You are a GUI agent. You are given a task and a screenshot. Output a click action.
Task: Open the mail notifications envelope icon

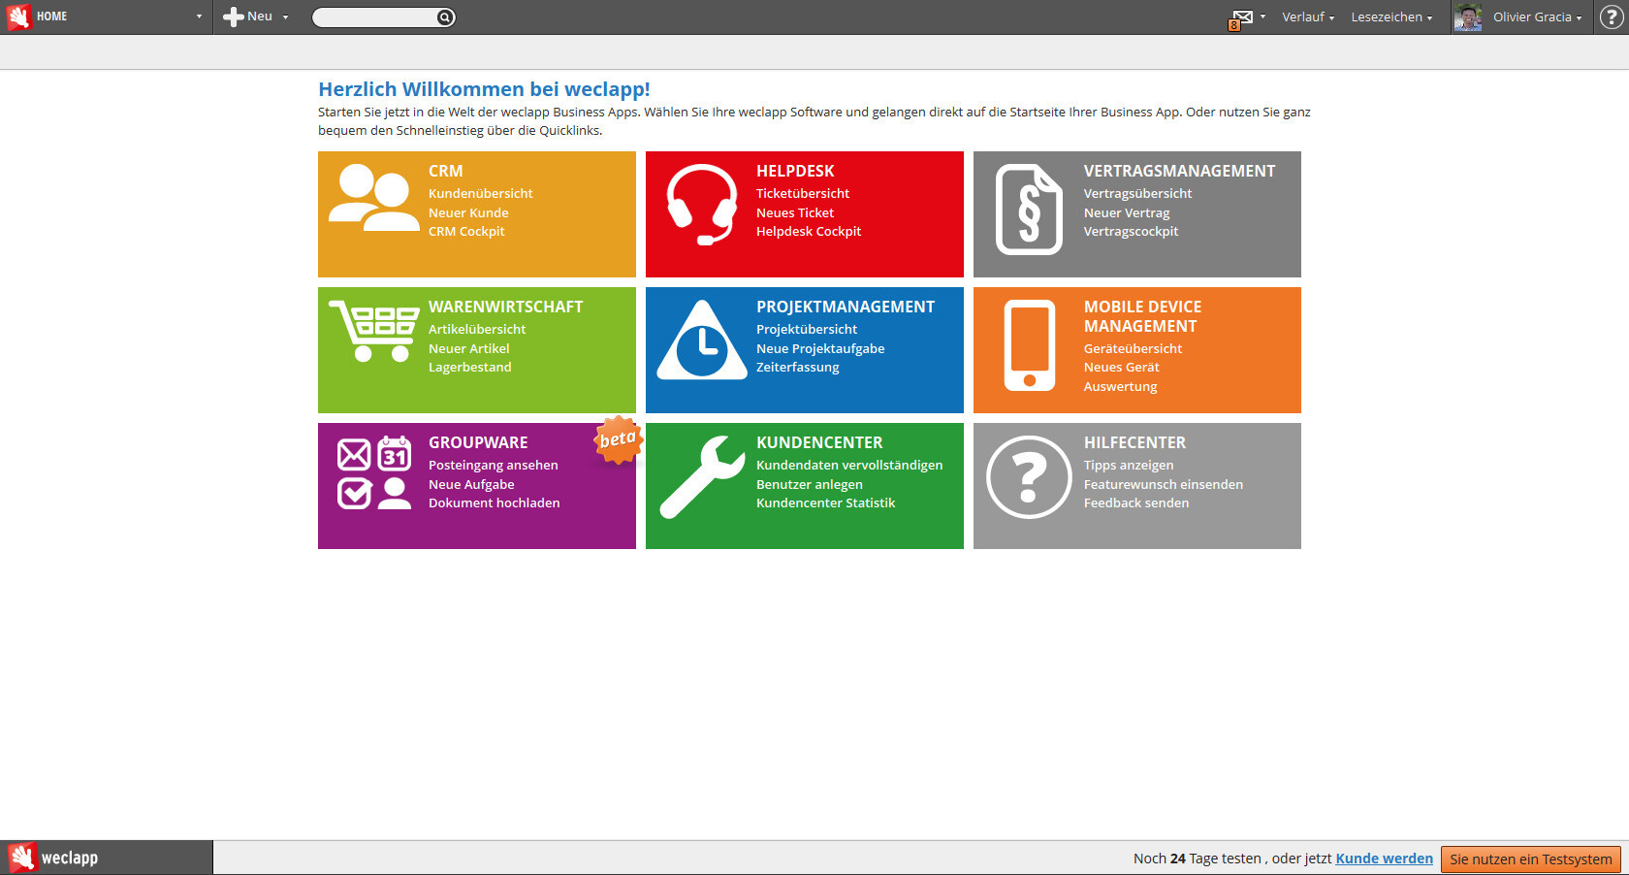(1242, 17)
